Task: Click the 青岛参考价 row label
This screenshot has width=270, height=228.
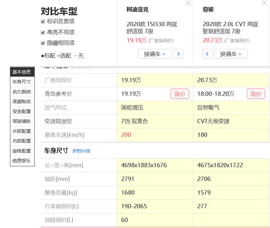Action: pyautogui.click(x=58, y=94)
